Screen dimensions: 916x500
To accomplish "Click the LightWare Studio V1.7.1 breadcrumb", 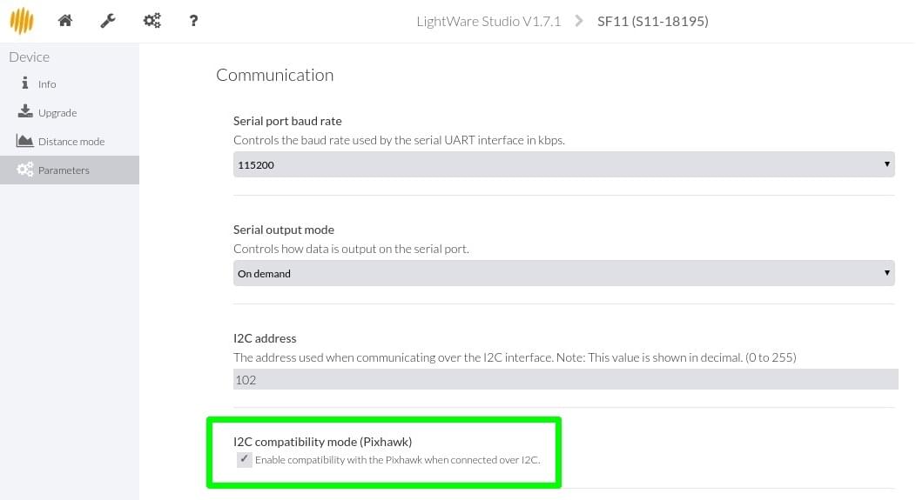I will click(488, 21).
